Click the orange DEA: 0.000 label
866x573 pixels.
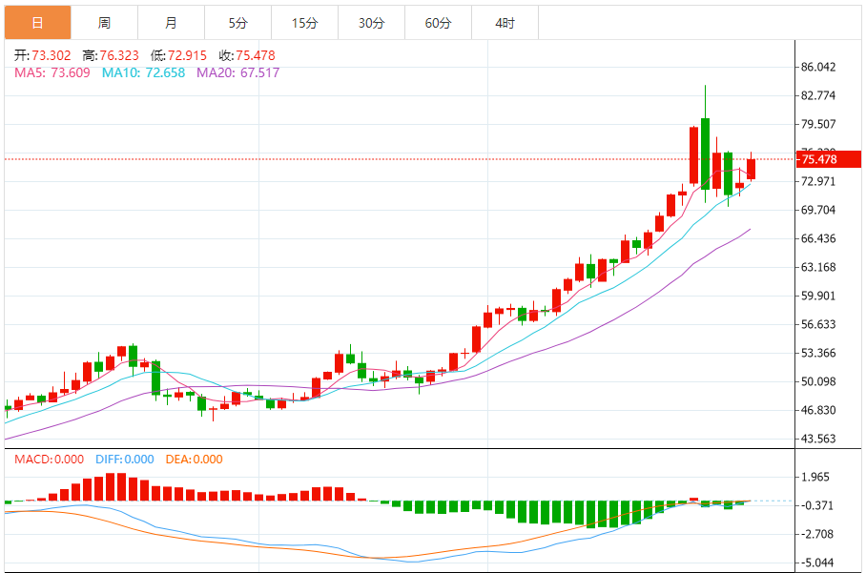coord(194,460)
